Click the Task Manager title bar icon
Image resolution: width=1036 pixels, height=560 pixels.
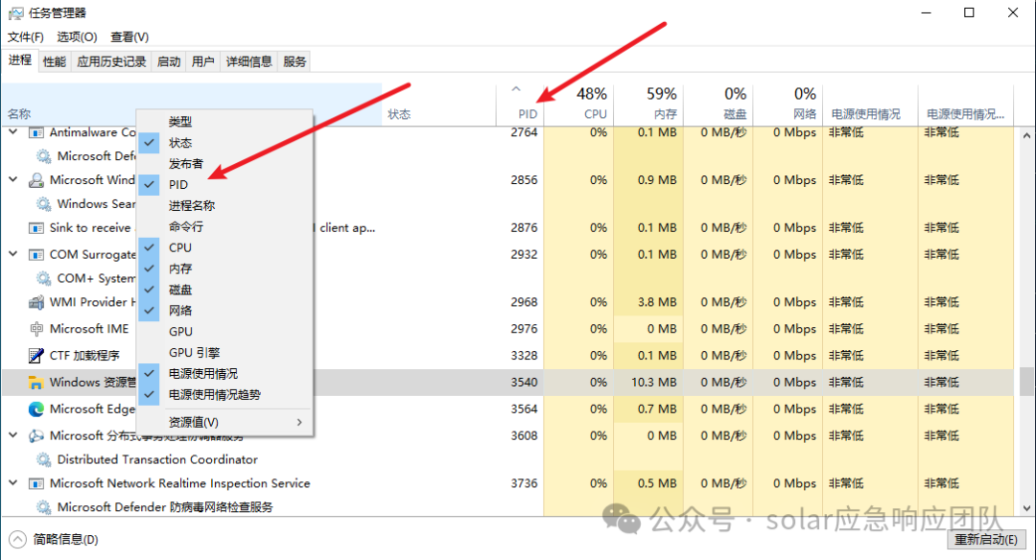(15, 13)
